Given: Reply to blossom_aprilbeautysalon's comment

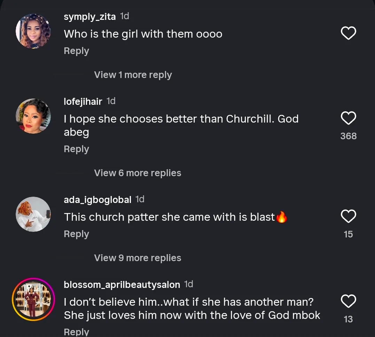Looking at the screenshot, I should click(76, 332).
